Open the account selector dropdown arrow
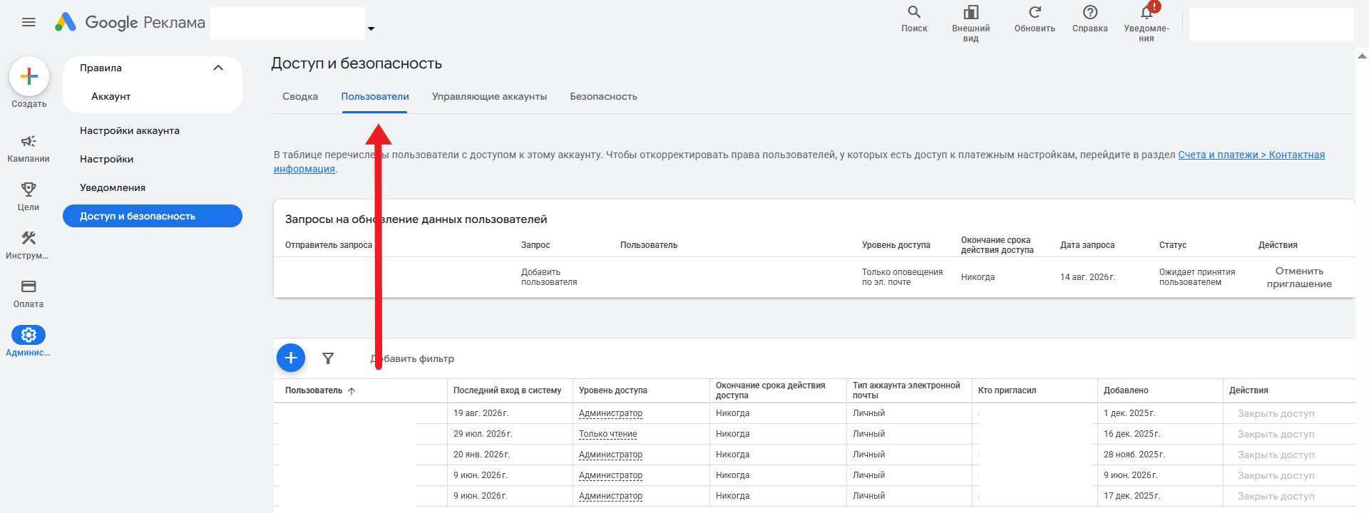 tap(371, 28)
